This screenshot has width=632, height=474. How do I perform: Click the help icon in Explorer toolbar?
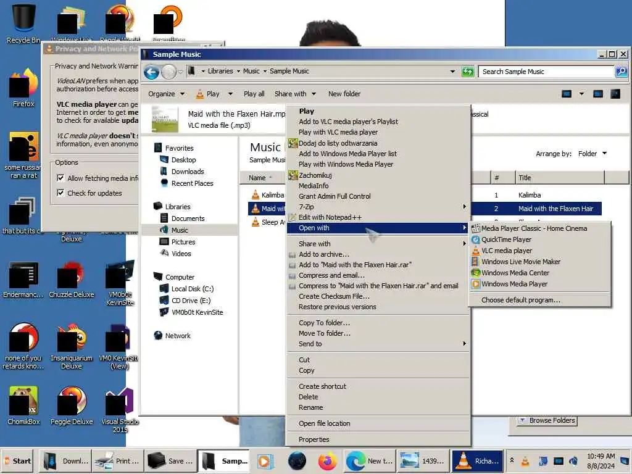coord(615,94)
